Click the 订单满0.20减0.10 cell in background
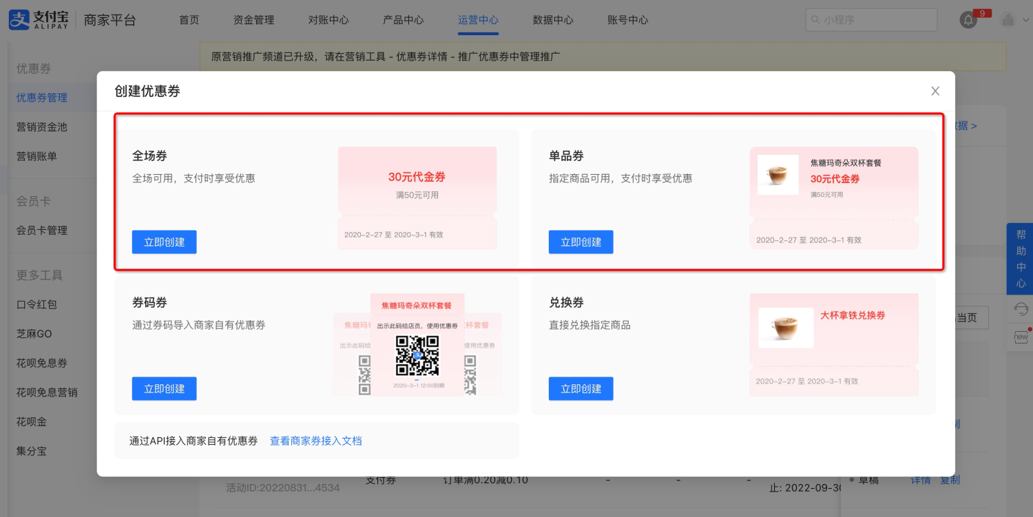The height and width of the screenshot is (517, 1033). (x=486, y=480)
